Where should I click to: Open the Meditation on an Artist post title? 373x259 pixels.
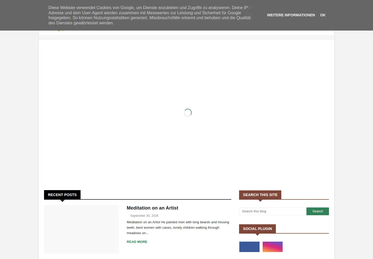tap(152, 208)
